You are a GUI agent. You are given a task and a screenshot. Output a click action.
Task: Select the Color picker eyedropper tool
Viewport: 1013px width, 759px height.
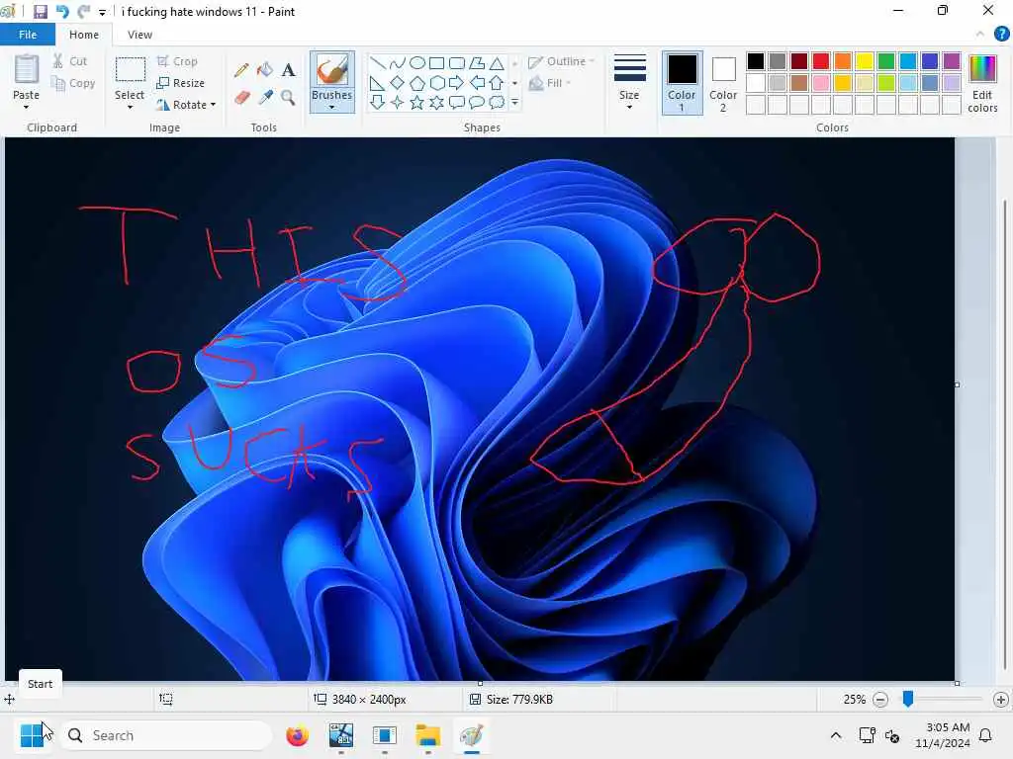coord(265,98)
